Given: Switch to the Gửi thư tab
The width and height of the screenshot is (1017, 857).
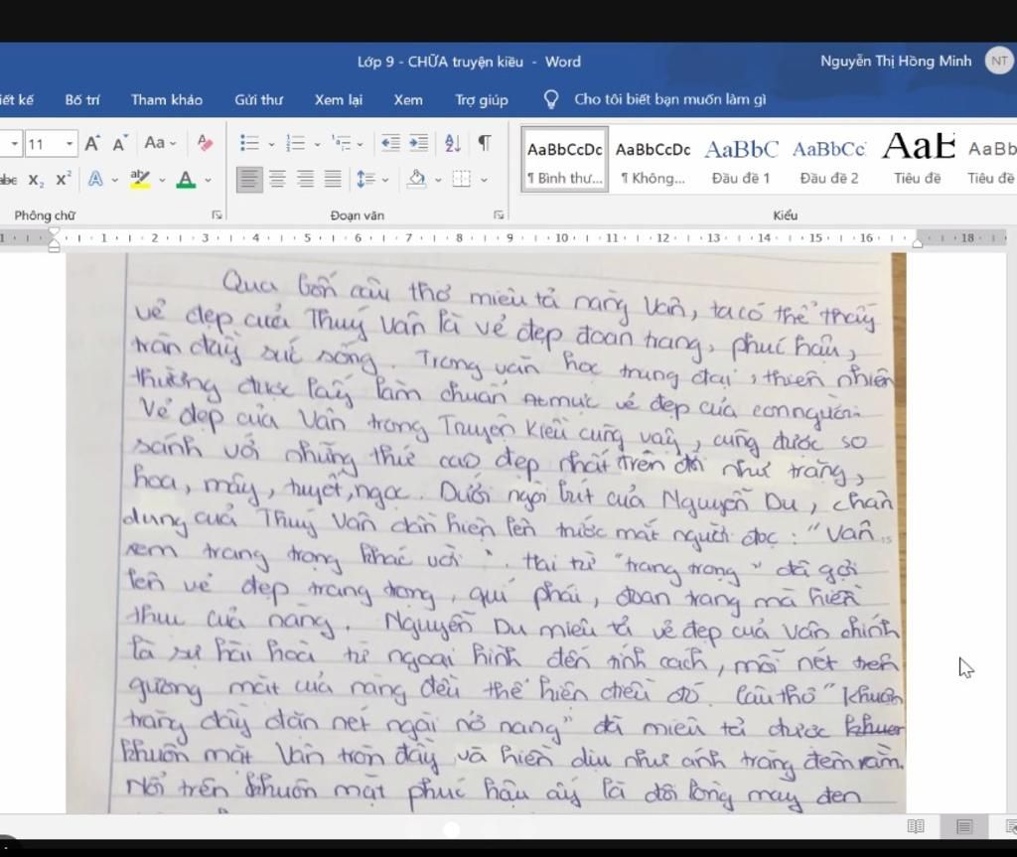Looking at the screenshot, I should click(259, 100).
